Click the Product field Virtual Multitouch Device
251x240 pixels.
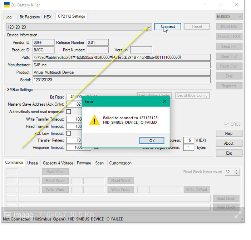pyautogui.click(x=122, y=72)
